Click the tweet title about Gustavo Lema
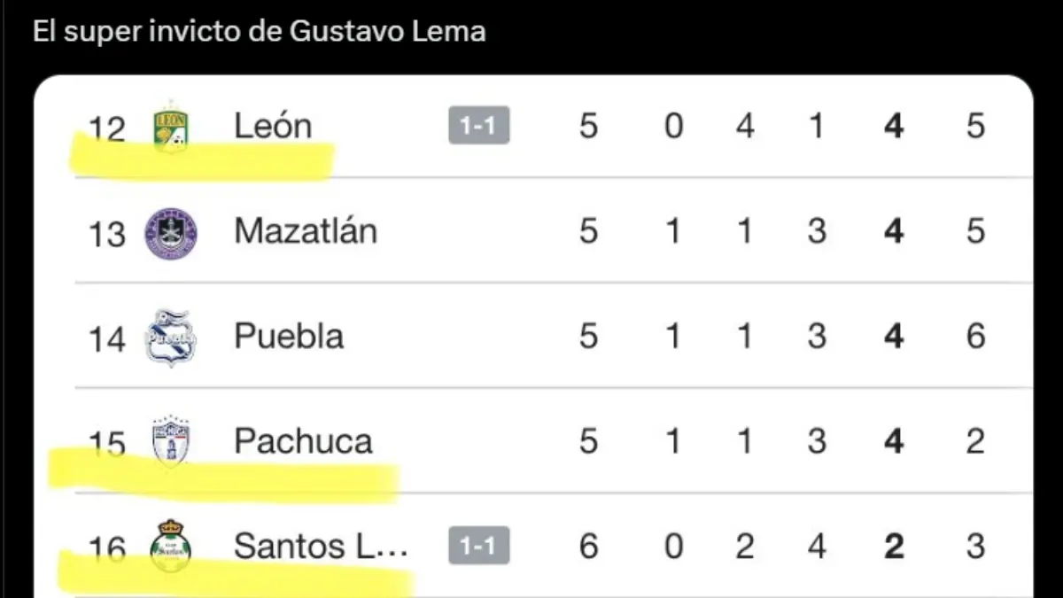The width and height of the screenshot is (1063, 598). click(259, 31)
